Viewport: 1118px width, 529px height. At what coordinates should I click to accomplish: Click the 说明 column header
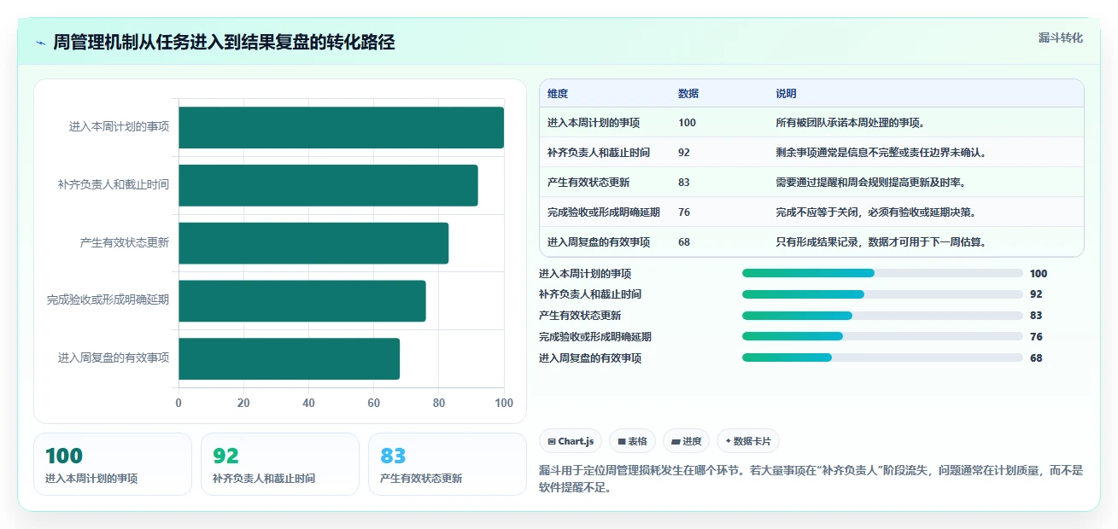point(786,94)
